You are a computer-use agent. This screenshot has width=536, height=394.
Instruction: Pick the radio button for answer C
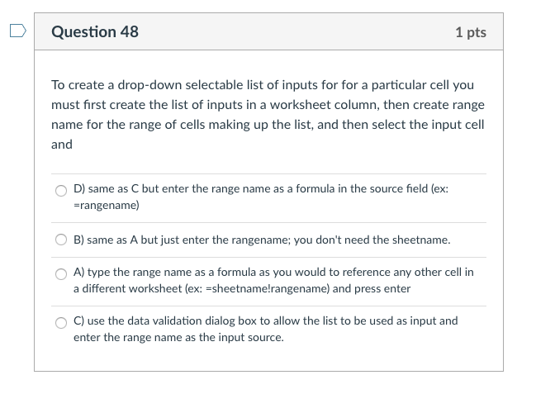click(x=61, y=322)
